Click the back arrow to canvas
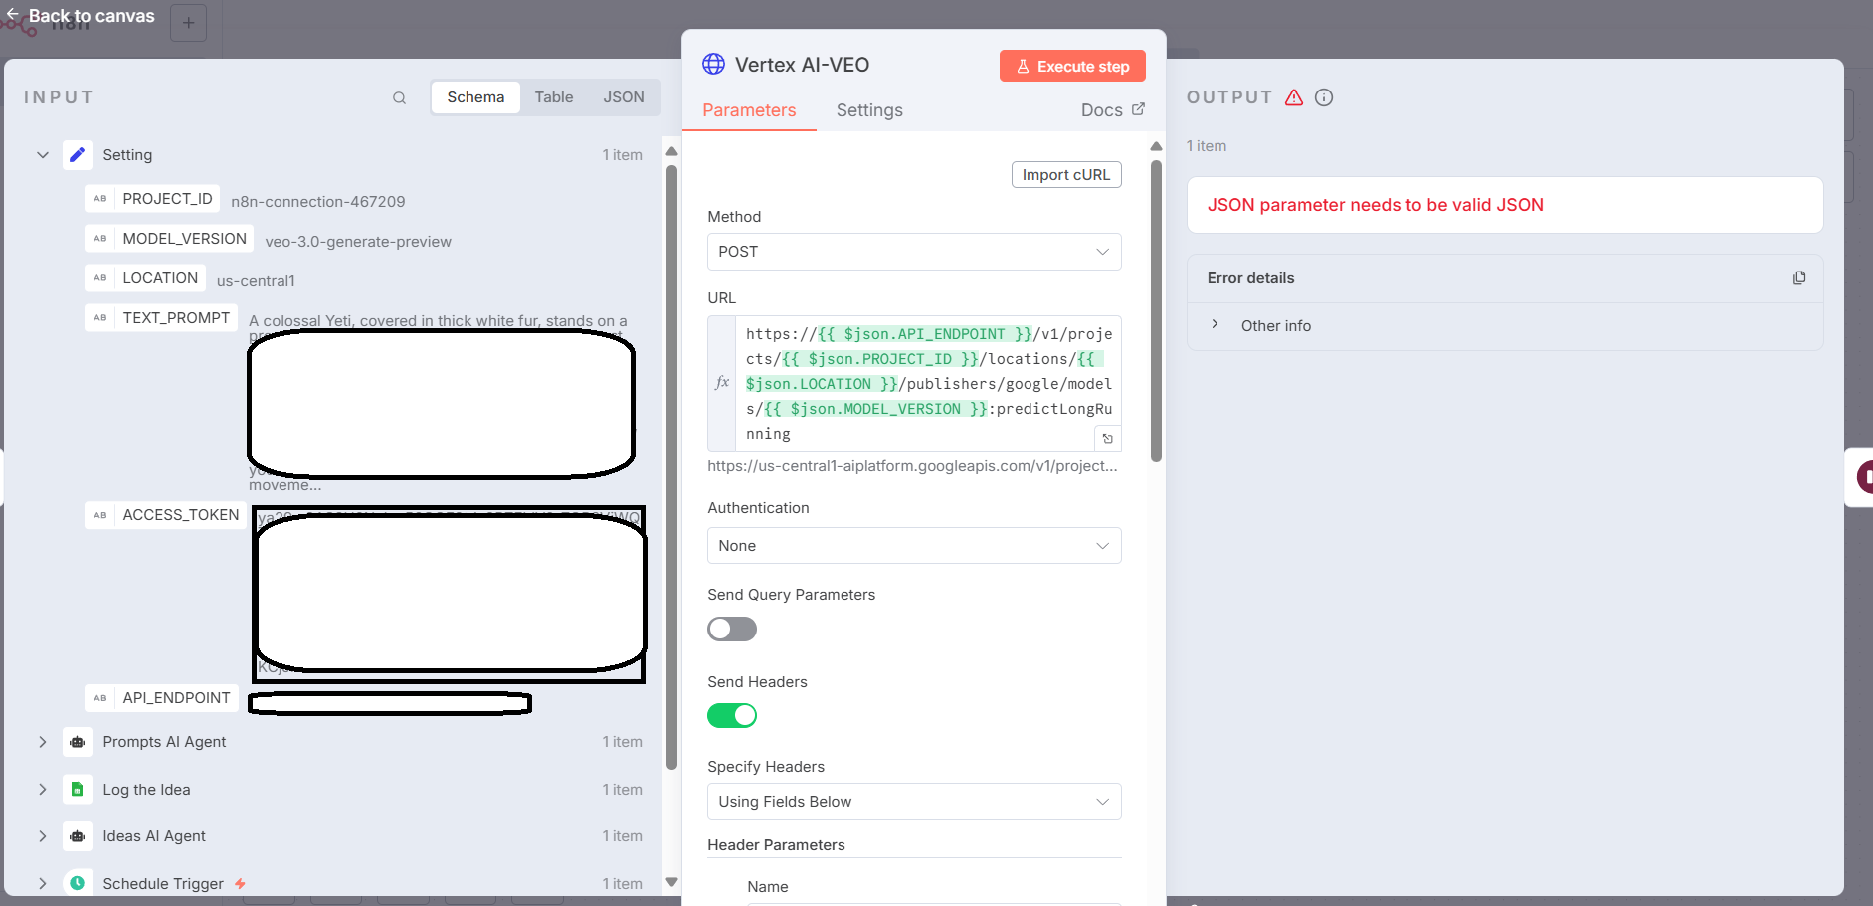Viewport: 1873px width, 906px height. (12, 15)
